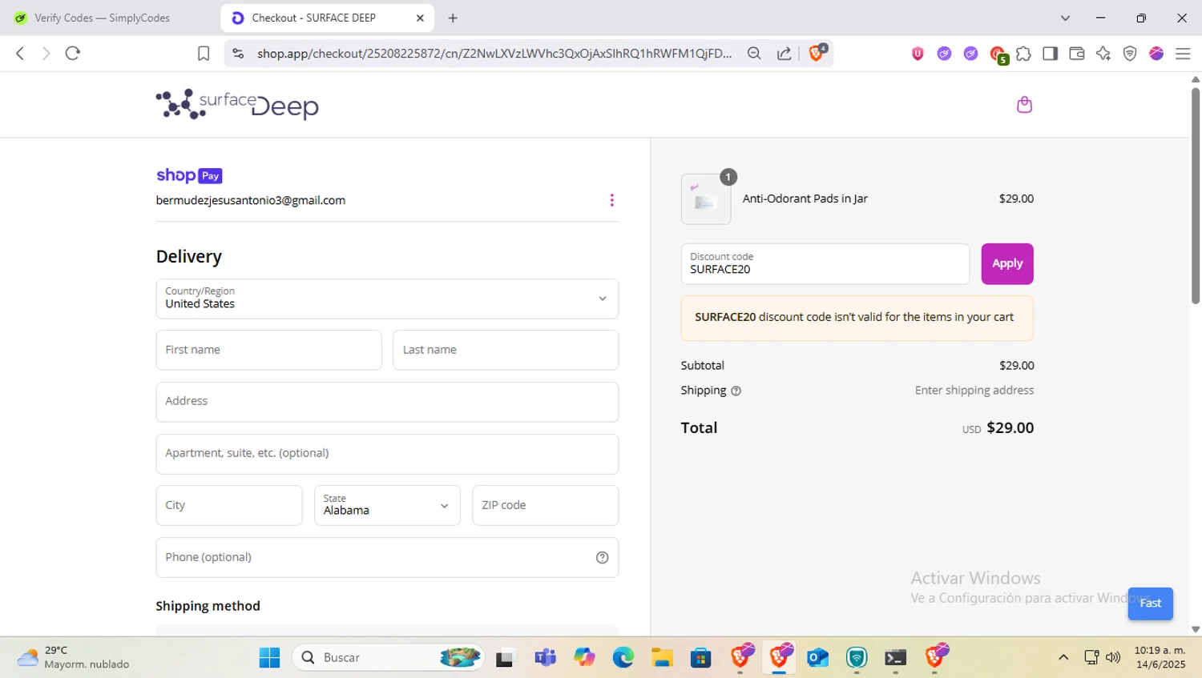The image size is (1202, 678).
Task: Open a new browser tab
Action: 453,18
